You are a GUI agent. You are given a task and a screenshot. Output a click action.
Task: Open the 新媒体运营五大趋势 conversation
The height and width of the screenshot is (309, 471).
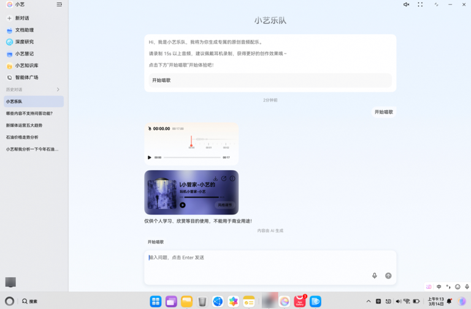point(25,125)
